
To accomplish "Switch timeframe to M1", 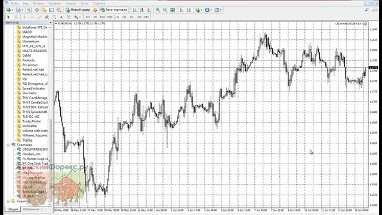I will (x=88, y=17).
